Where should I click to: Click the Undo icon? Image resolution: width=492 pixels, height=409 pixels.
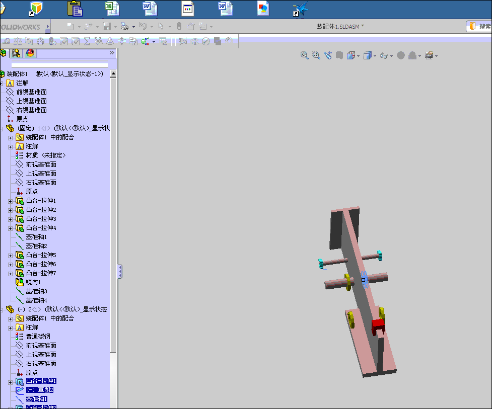(x=143, y=26)
